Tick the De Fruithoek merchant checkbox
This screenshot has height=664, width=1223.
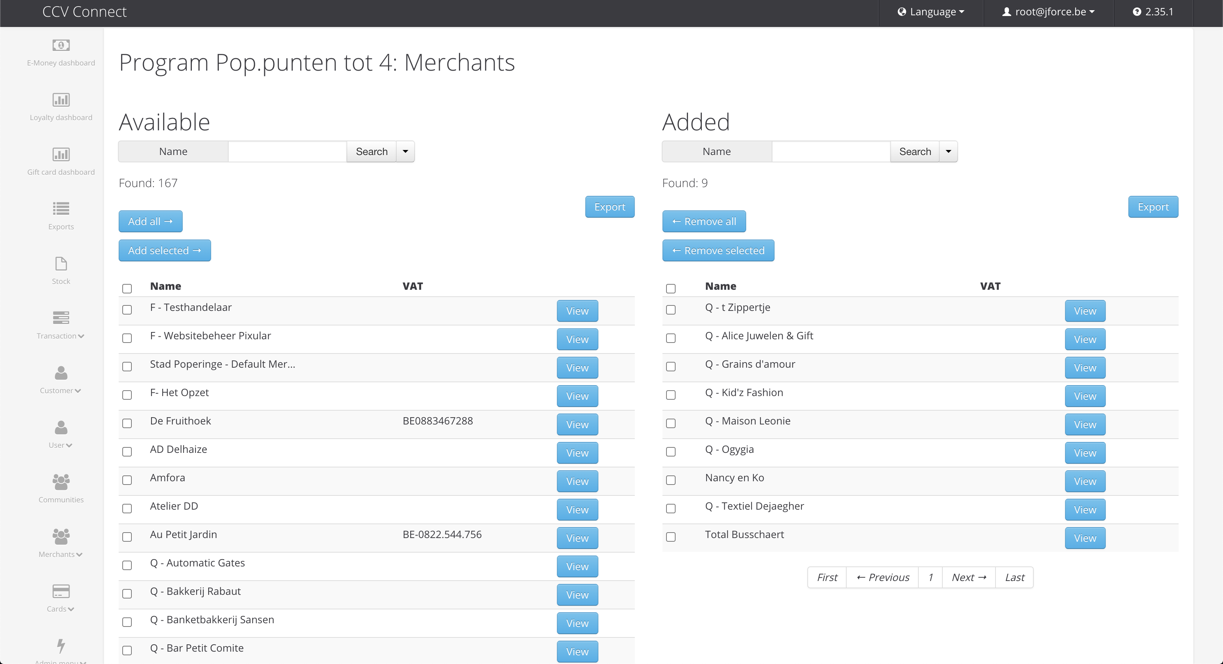click(x=127, y=423)
